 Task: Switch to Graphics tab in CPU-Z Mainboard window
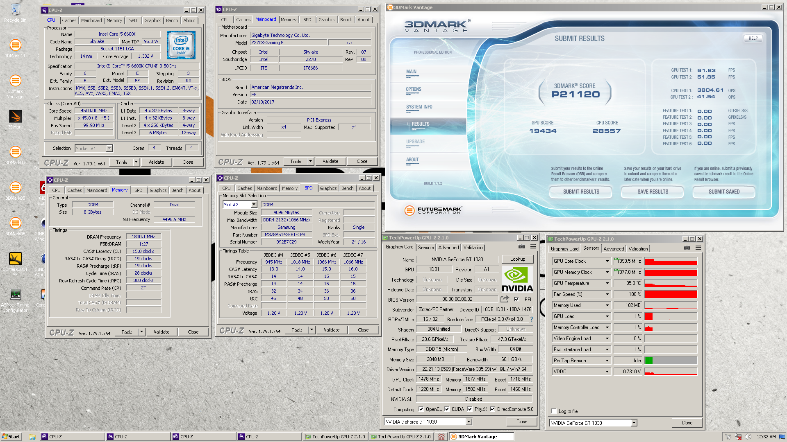click(327, 19)
